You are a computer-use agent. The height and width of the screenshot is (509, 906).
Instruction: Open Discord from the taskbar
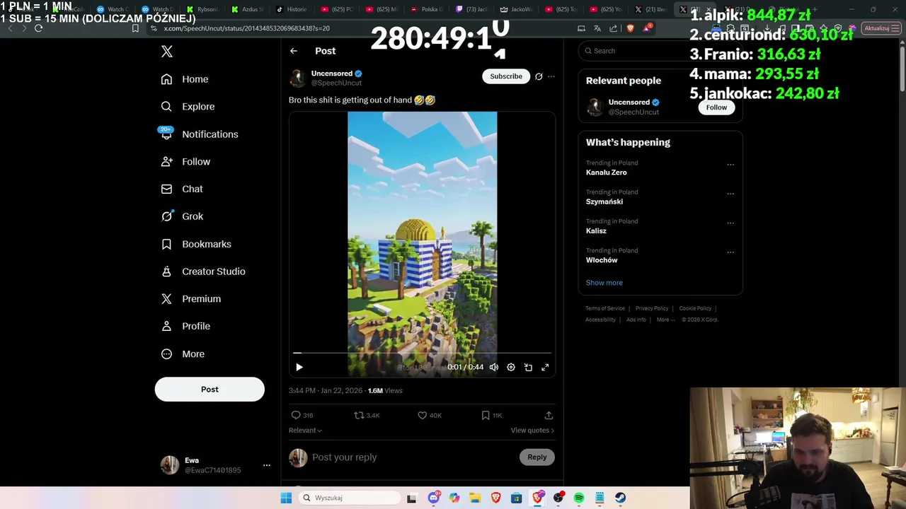434,498
